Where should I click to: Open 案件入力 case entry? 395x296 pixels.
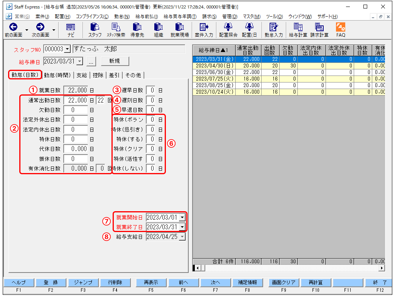pos(204,30)
